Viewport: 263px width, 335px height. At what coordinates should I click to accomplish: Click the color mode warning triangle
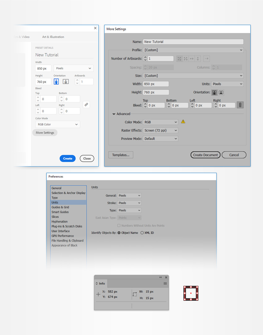[x=183, y=122]
